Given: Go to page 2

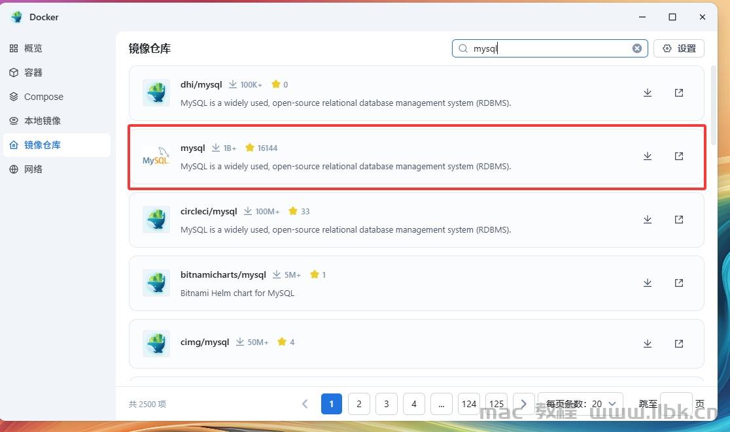Looking at the screenshot, I should point(359,404).
